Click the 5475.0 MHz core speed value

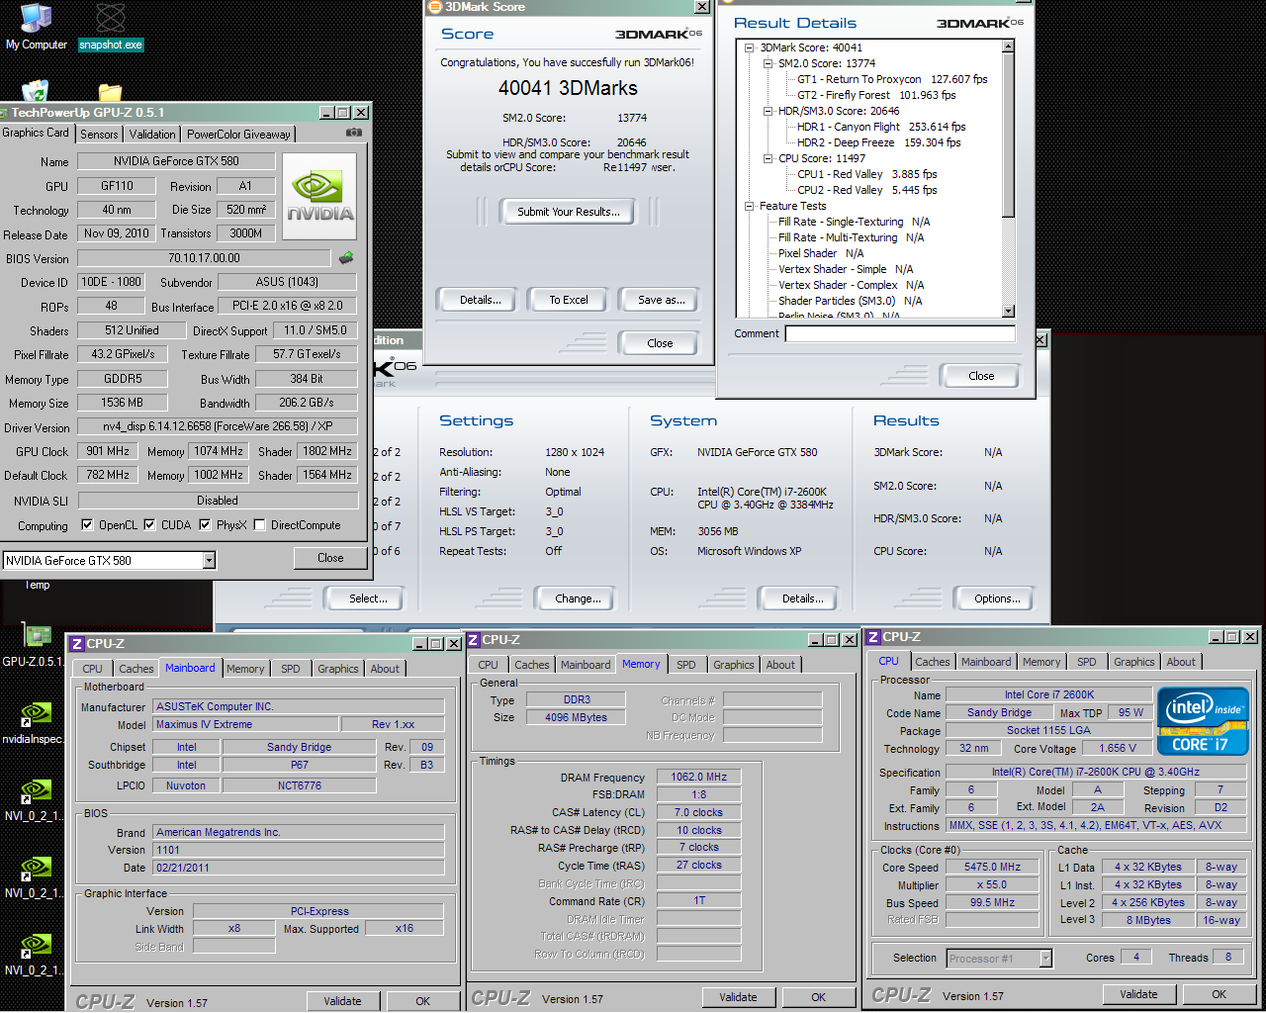point(992,867)
